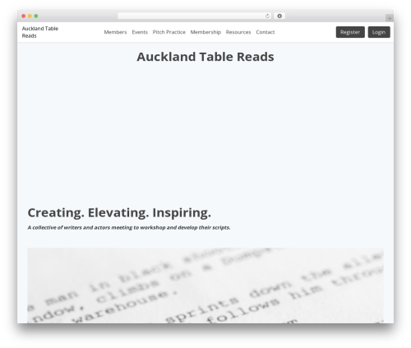
Task: Click the collective of writers tagline
Action: (129, 227)
